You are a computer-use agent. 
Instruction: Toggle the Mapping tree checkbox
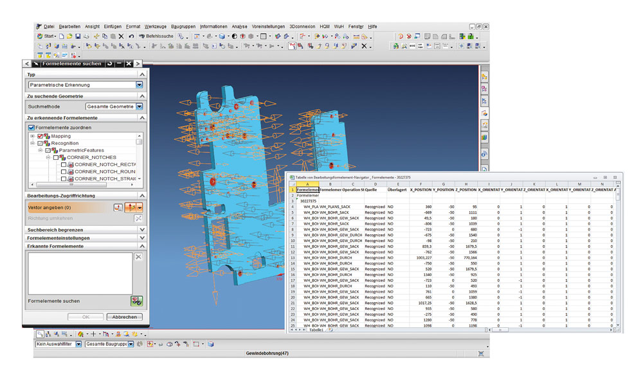click(x=40, y=136)
